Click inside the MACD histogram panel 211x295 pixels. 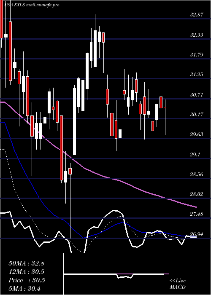coord(116,274)
